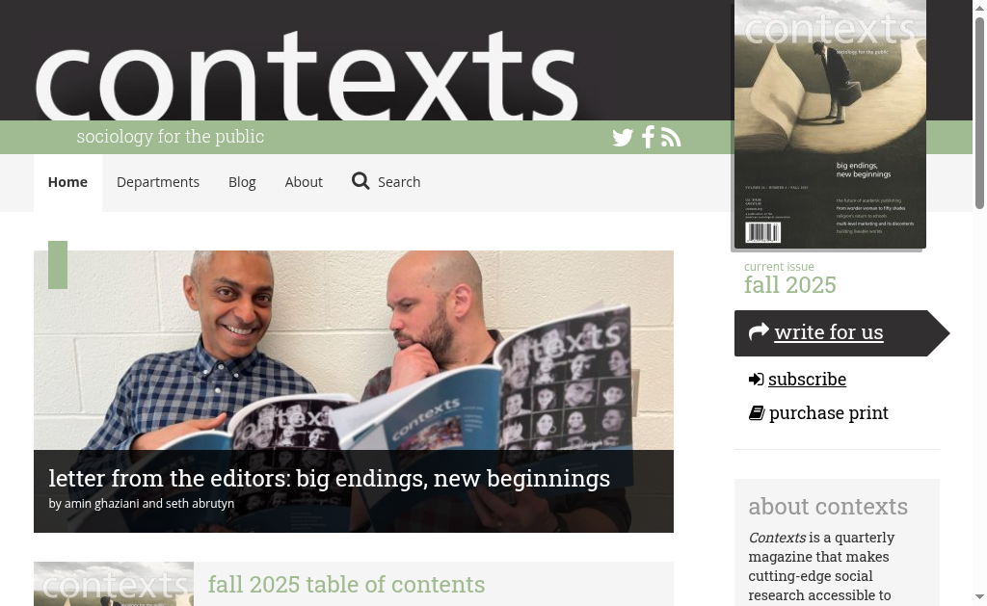
Task: Open the Twitter bird icon
Action: (623, 137)
